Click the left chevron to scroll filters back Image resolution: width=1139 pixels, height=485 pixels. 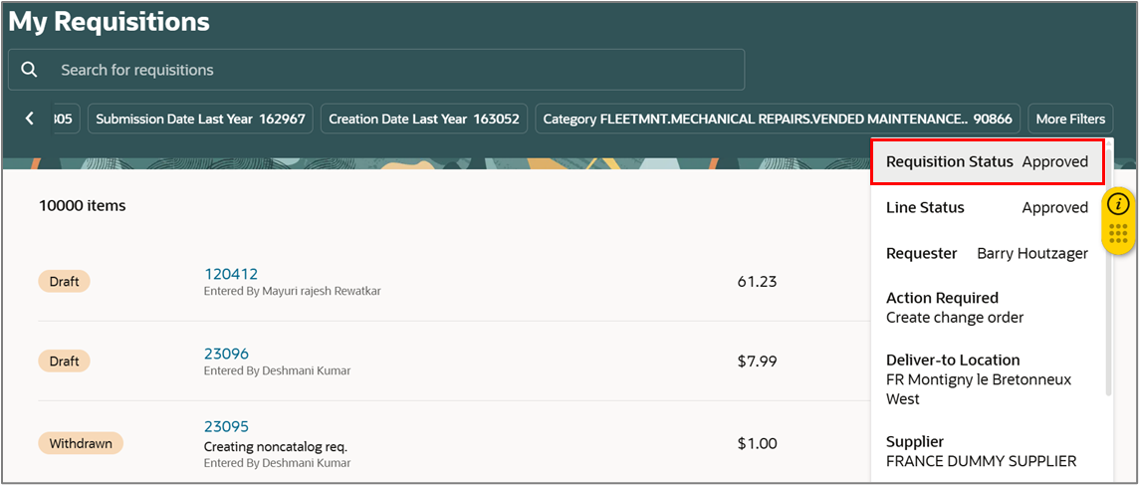tap(30, 119)
